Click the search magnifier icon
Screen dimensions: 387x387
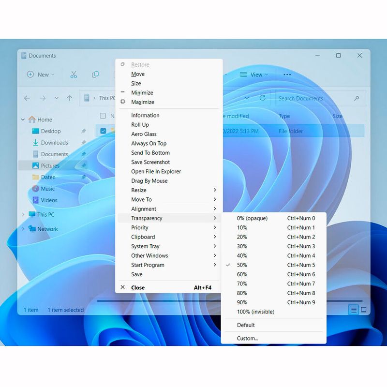coord(357,99)
